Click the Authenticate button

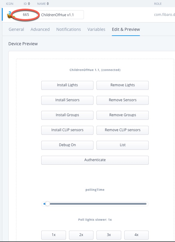pos(95,160)
